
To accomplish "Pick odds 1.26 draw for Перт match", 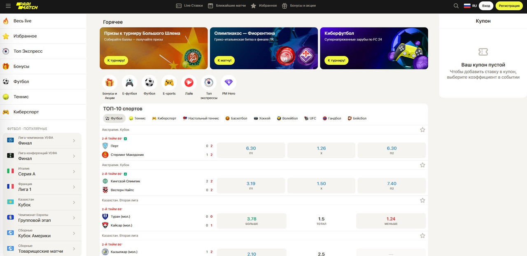I will [x=321, y=150].
